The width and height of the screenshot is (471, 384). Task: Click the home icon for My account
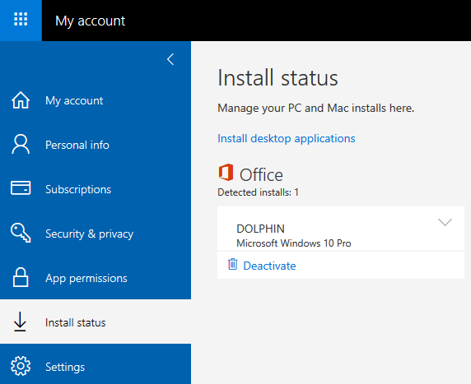[x=21, y=99]
